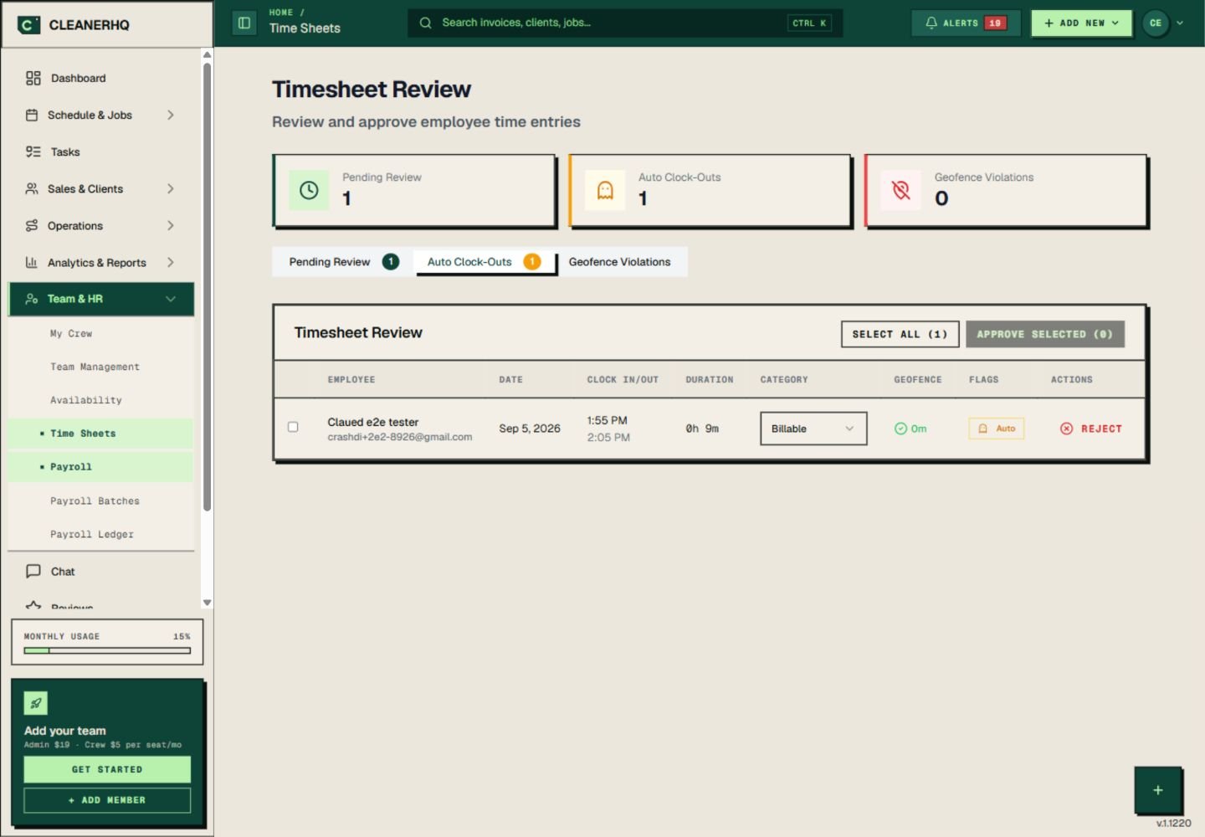Screen dimensions: 1205x837
Task: Expand the Analytics & Reports submenu
Action: coord(171,262)
